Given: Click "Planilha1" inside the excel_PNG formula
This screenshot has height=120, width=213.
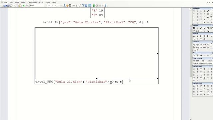Looking at the screenshot, I should coord(96,82).
